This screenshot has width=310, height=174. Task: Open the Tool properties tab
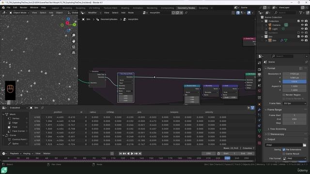(260, 63)
